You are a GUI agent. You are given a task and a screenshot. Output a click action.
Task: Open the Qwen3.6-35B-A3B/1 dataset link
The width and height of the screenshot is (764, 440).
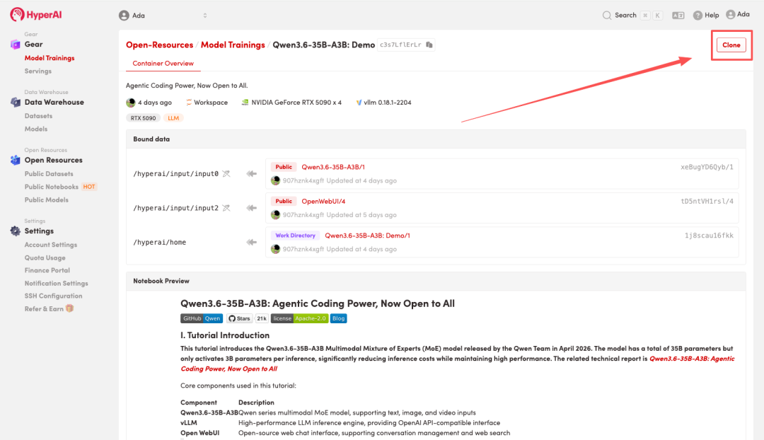333,167
